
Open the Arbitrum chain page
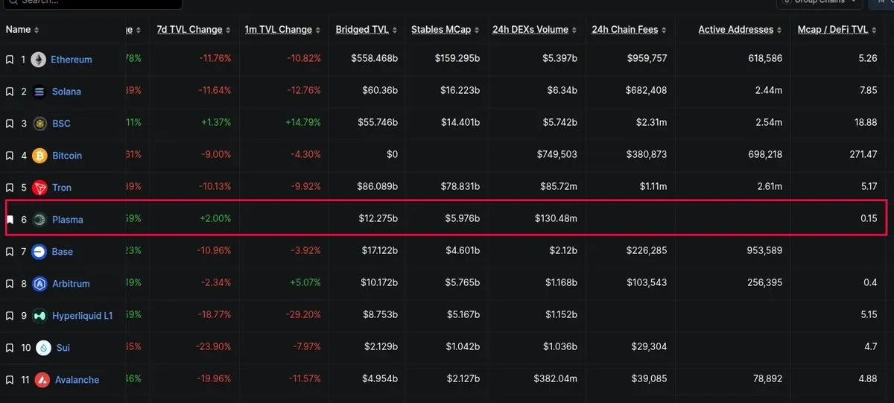71,284
